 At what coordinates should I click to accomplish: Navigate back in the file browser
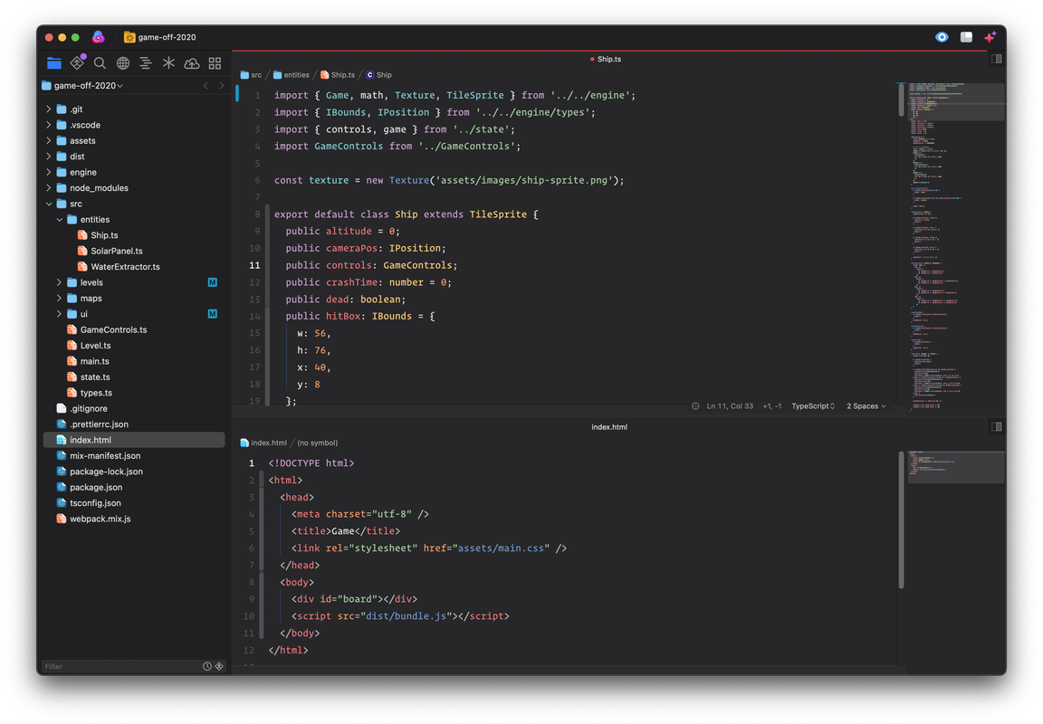tap(206, 86)
